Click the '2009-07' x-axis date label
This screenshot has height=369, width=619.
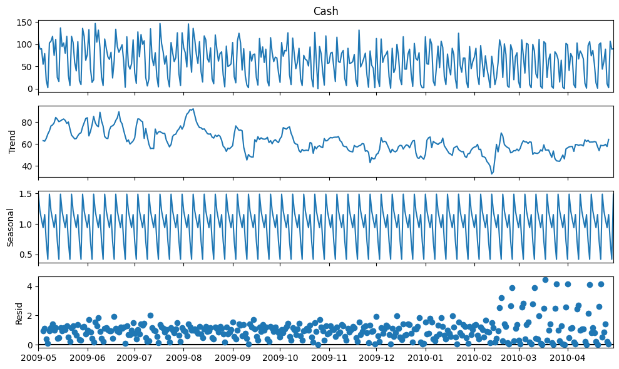[135, 358]
